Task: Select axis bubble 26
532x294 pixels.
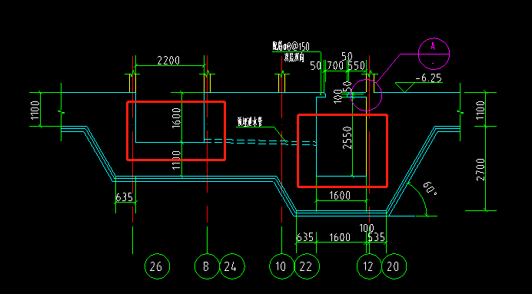Action: tap(157, 266)
